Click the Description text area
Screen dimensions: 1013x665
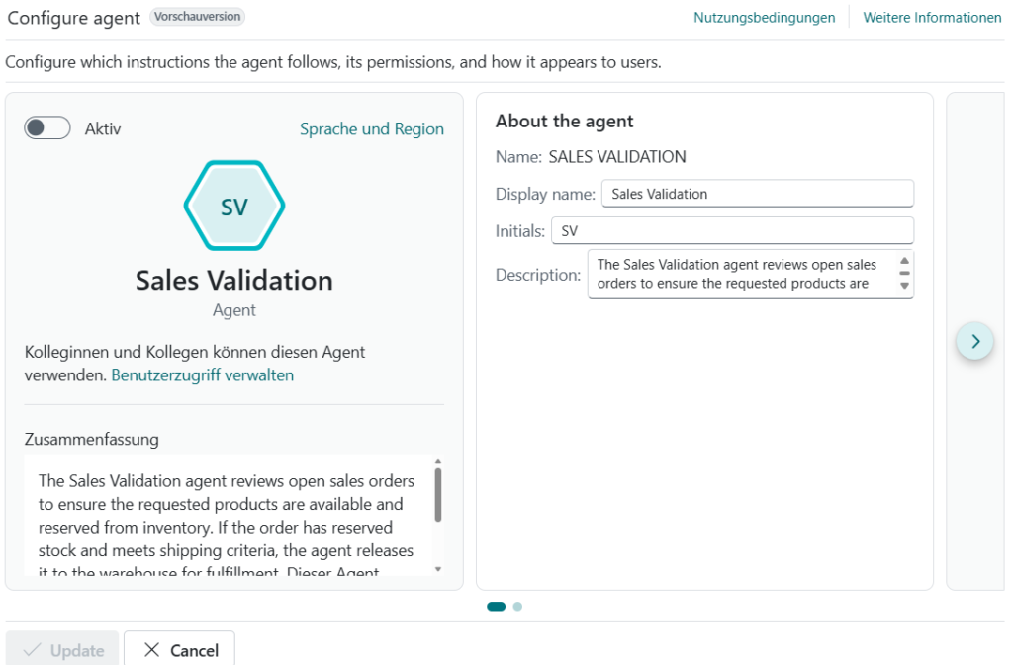(742, 274)
